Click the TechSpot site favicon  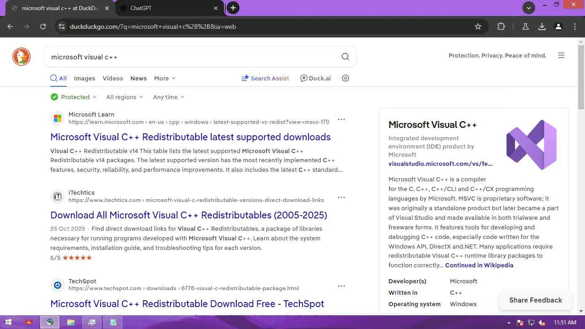click(58, 285)
